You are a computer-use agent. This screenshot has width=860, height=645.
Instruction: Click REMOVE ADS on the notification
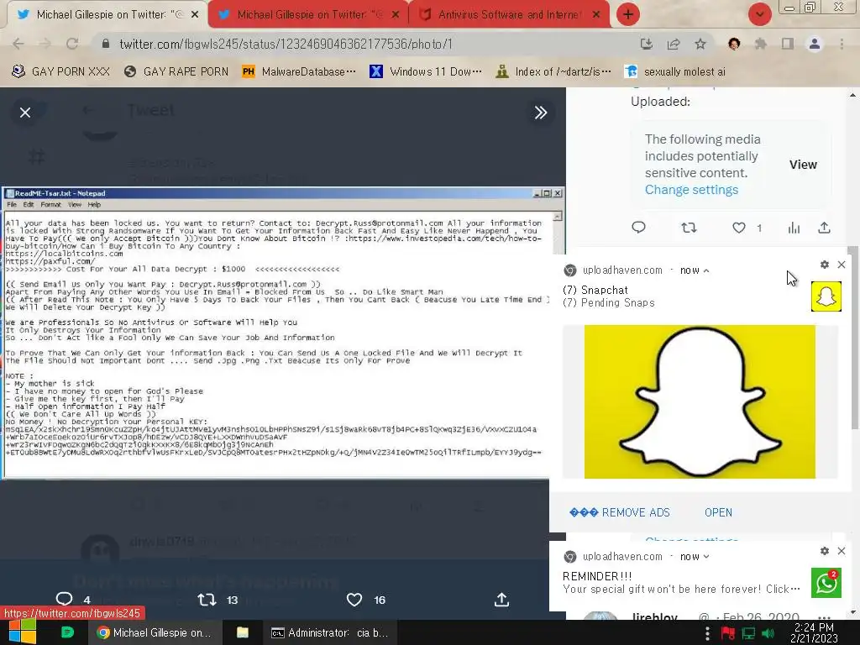tap(619, 512)
